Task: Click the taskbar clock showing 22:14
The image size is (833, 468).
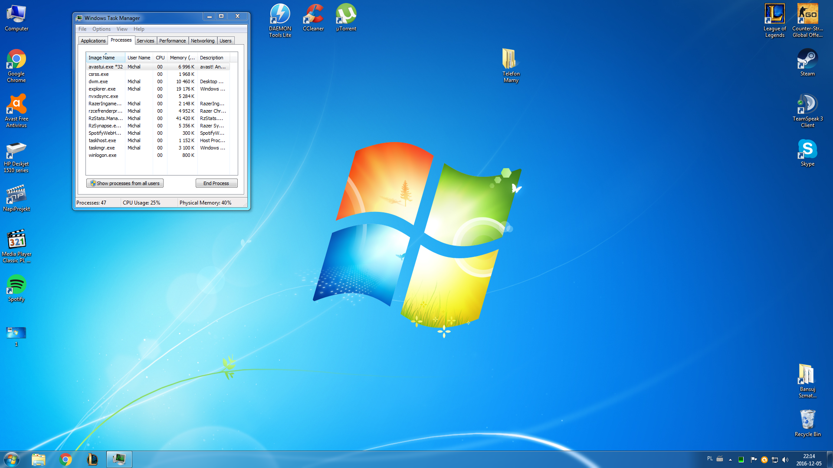Action: (x=809, y=460)
